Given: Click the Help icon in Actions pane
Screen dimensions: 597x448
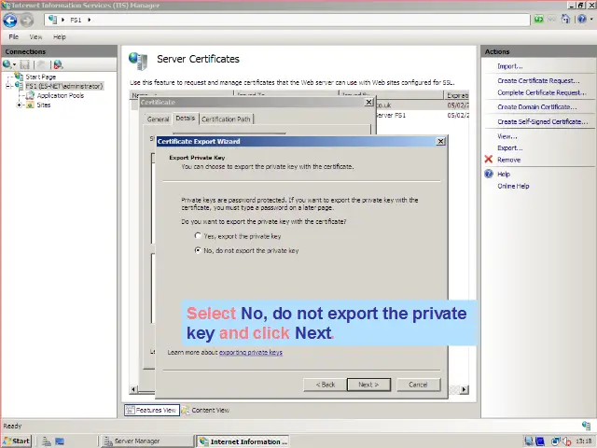Looking at the screenshot, I should point(489,175).
